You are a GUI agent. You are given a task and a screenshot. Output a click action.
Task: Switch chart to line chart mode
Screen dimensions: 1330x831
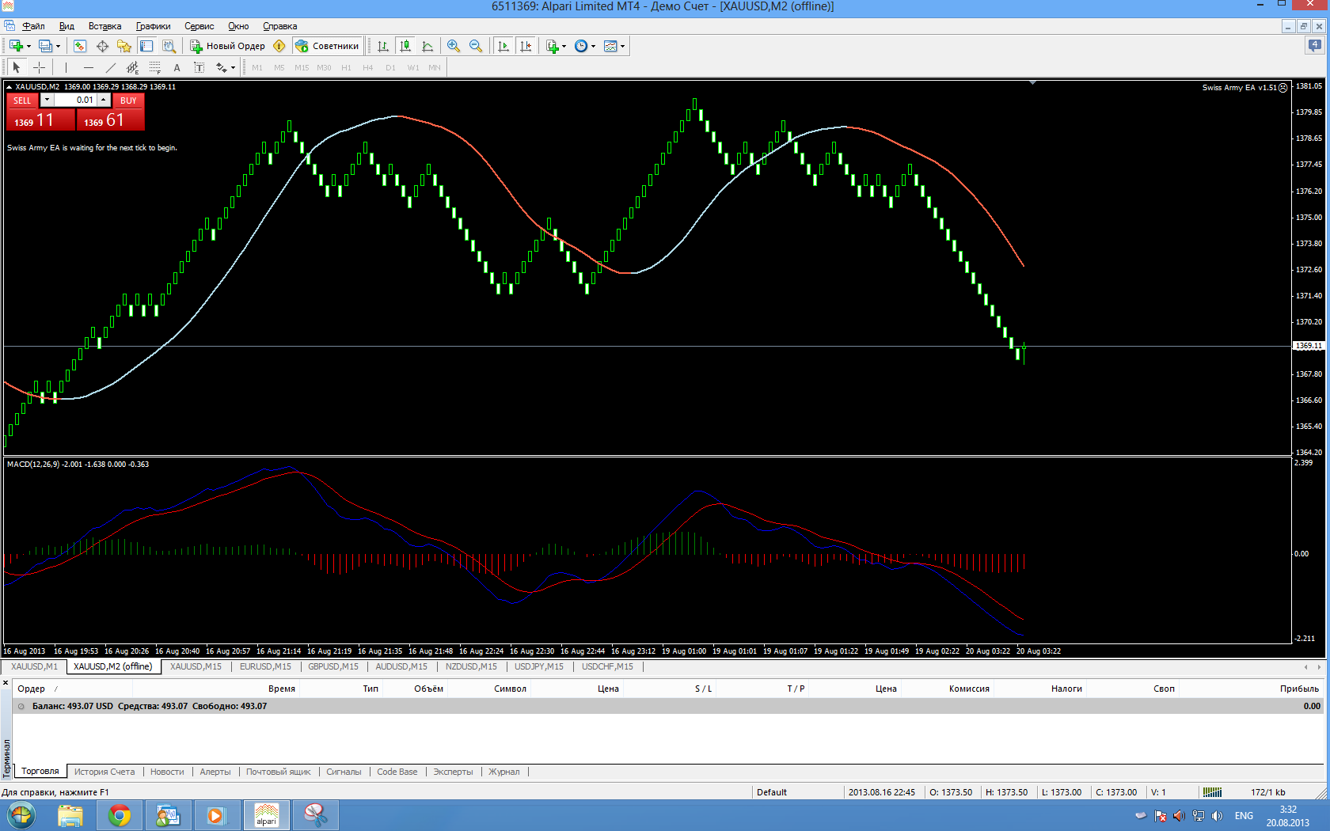[427, 46]
